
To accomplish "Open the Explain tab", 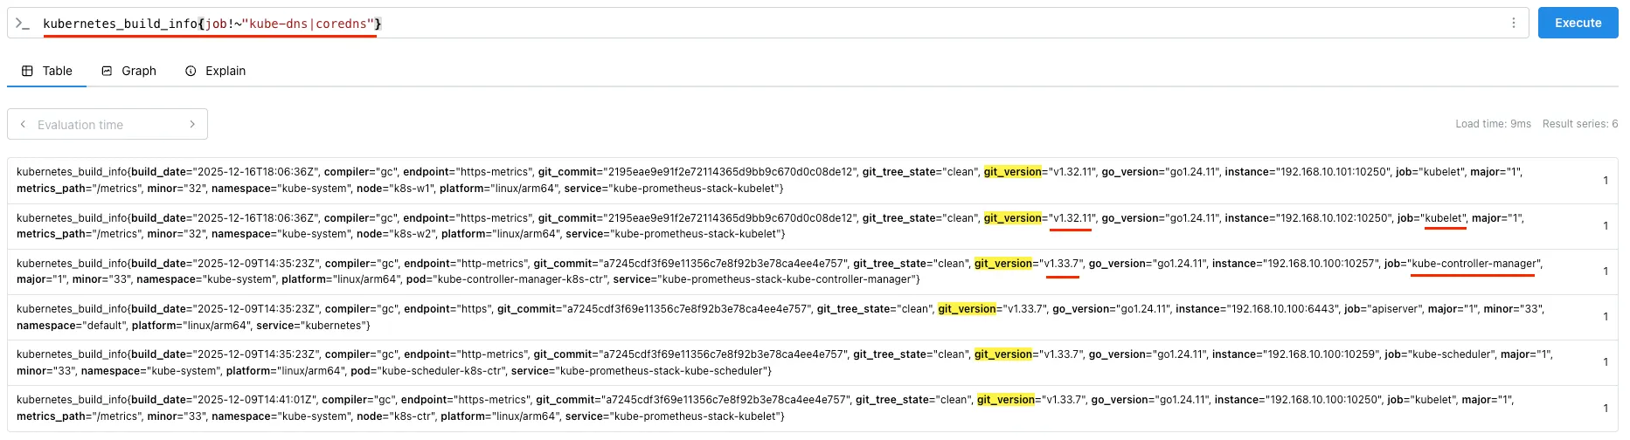I will coord(215,71).
